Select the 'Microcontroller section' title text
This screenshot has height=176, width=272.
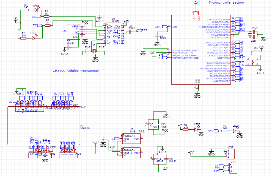(x=226, y=2)
